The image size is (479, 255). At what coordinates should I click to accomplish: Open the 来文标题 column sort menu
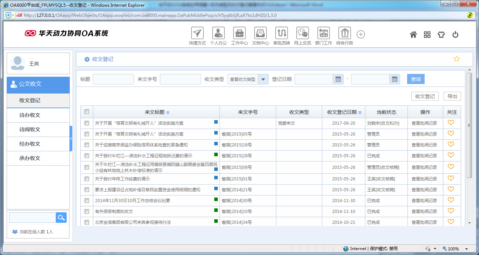coord(168,112)
